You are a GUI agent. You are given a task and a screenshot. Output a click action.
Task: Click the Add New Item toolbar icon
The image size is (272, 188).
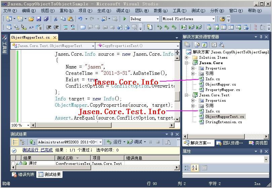pos(20,19)
